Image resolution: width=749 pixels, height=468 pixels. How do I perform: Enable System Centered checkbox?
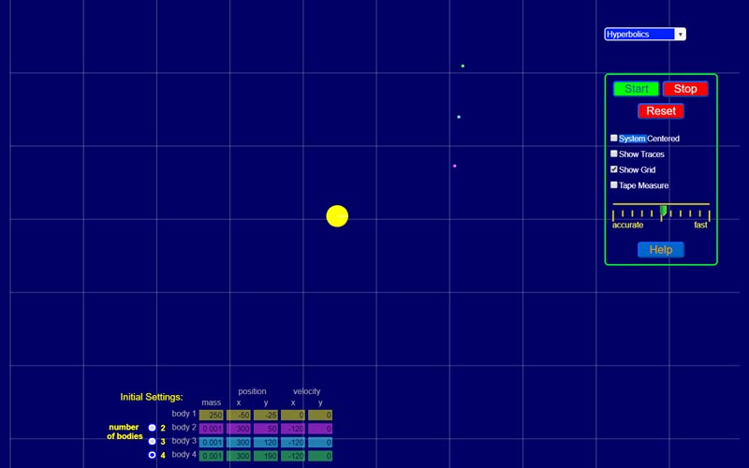pyautogui.click(x=614, y=139)
